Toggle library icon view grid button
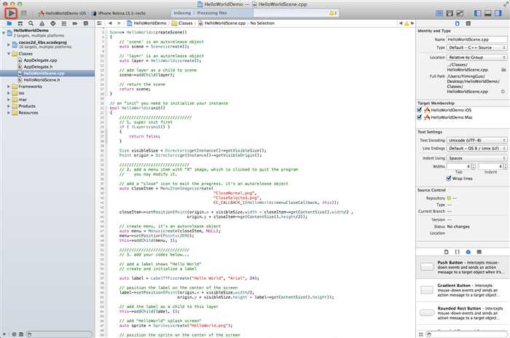 [420, 334]
